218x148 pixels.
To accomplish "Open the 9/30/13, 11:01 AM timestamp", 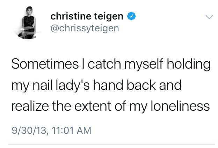I will 51,131.
